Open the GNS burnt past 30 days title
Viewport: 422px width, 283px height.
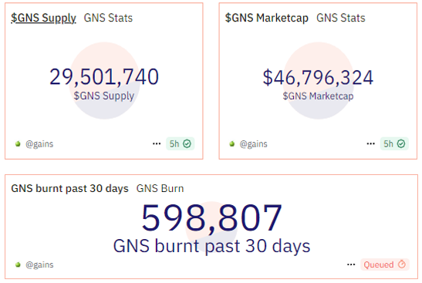click(69, 188)
